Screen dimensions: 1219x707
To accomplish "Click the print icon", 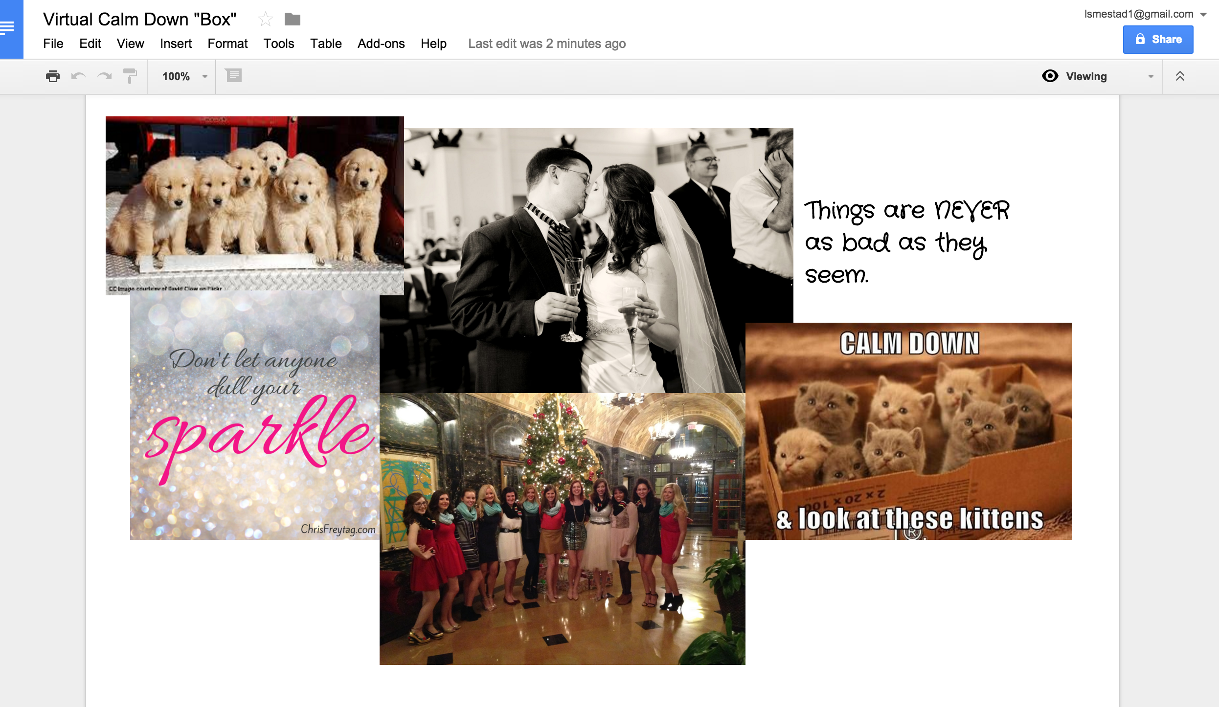I will pyautogui.click(x=52, y=76).
